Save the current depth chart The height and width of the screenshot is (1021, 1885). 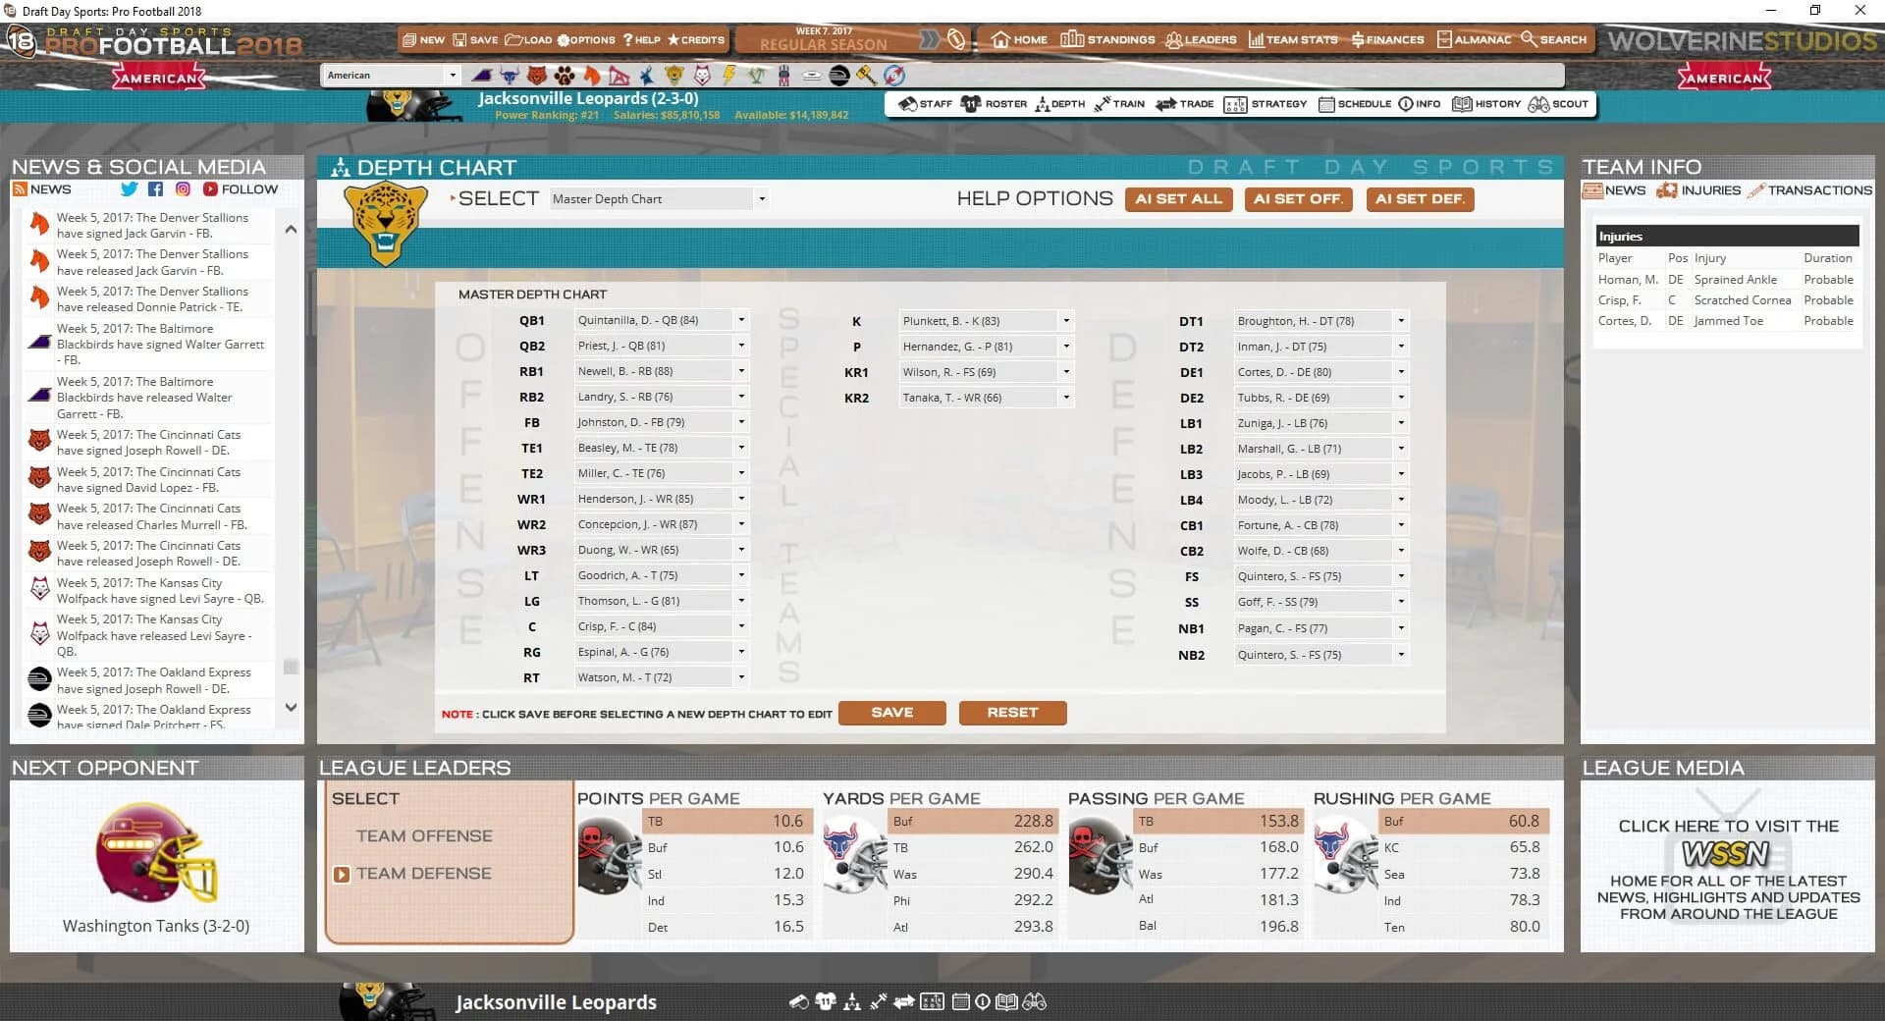(891, 713)
